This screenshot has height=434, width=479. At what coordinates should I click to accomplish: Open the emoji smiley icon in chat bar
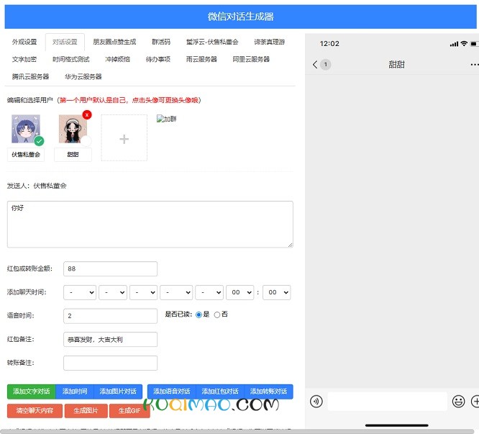pyautogui.click(x=458, y=402)
